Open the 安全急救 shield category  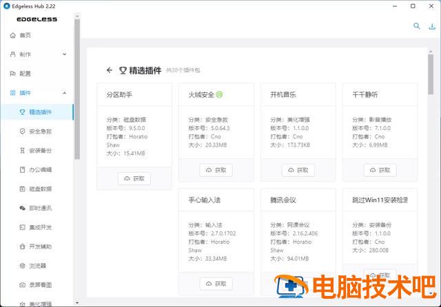click(x=37, y=131)
